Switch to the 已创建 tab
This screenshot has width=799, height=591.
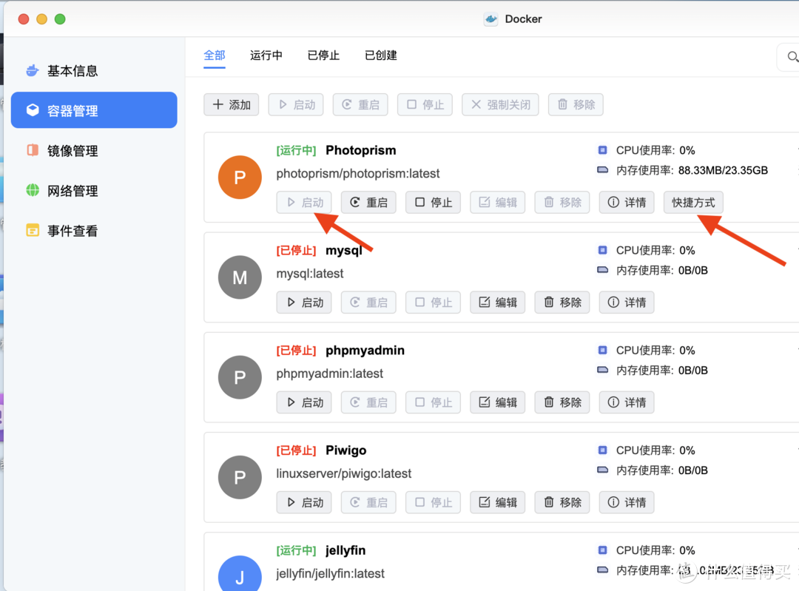[x=381, y=55]
